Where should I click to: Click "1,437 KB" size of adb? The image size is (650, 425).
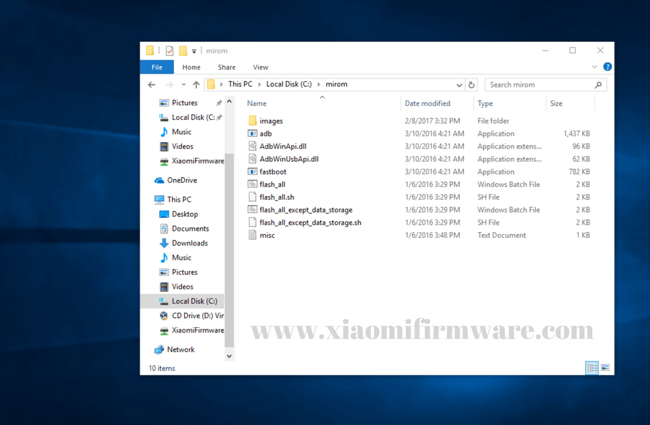[x=576, y=134]
